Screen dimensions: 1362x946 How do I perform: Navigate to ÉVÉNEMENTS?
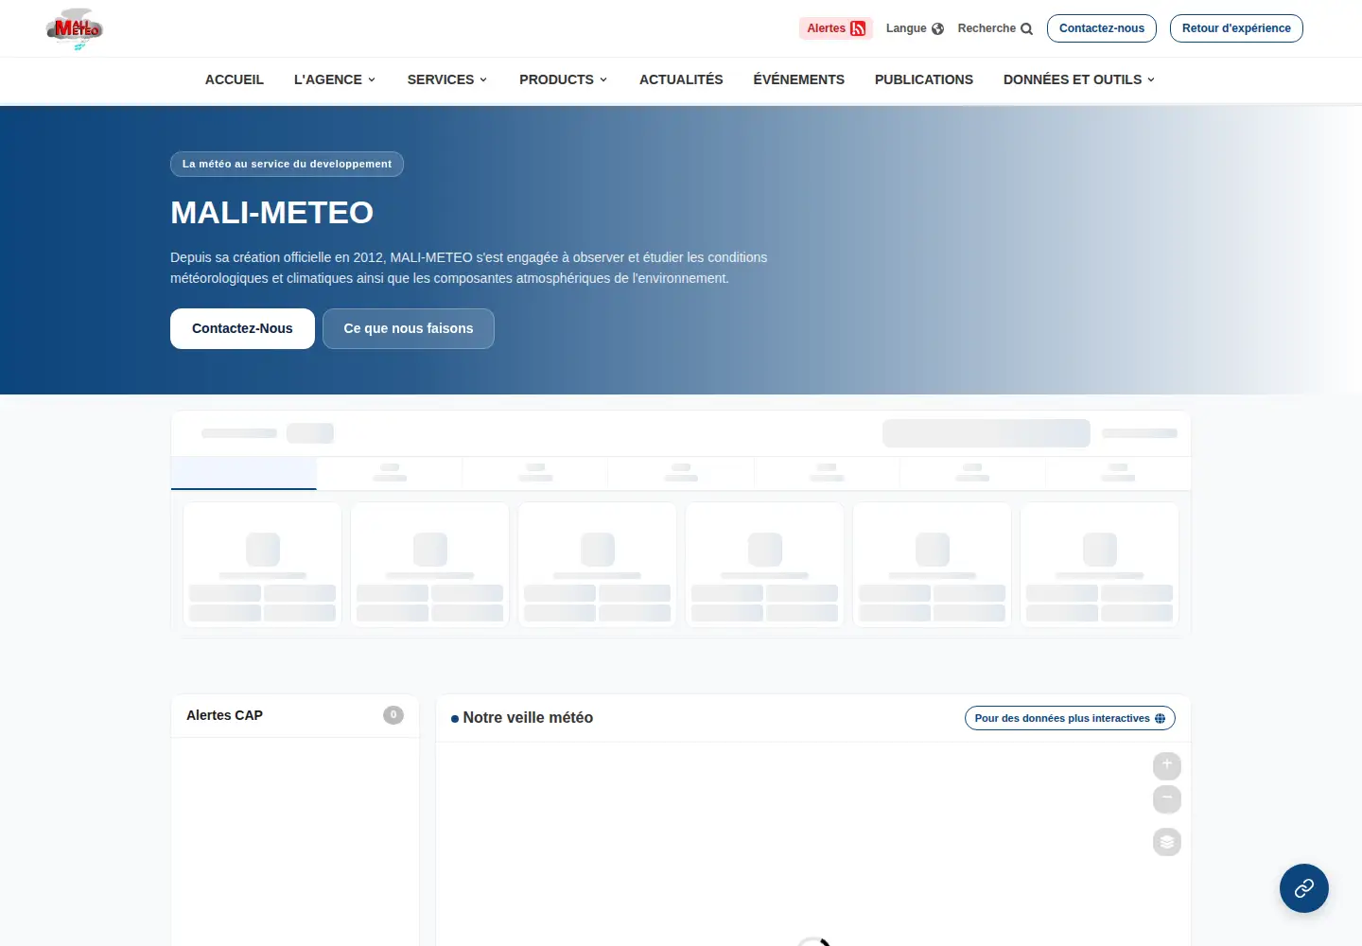pyautogui.click(x=799, y=79)
